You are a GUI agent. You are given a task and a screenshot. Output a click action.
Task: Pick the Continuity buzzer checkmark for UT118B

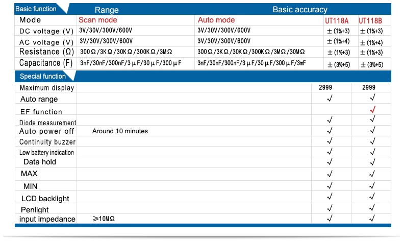tap(372, 141)
